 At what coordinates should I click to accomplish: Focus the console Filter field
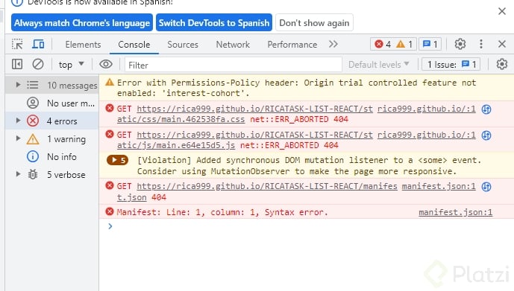pyautogui.click(x=233, y=65)
